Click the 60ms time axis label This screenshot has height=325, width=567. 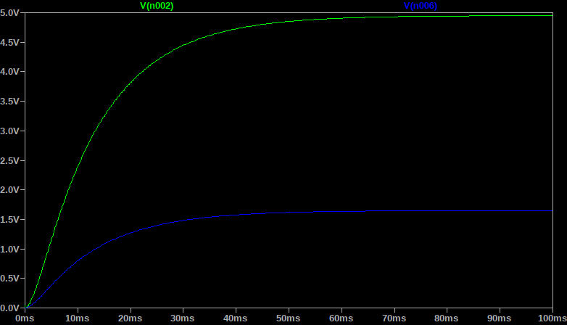tap(341, 318)
